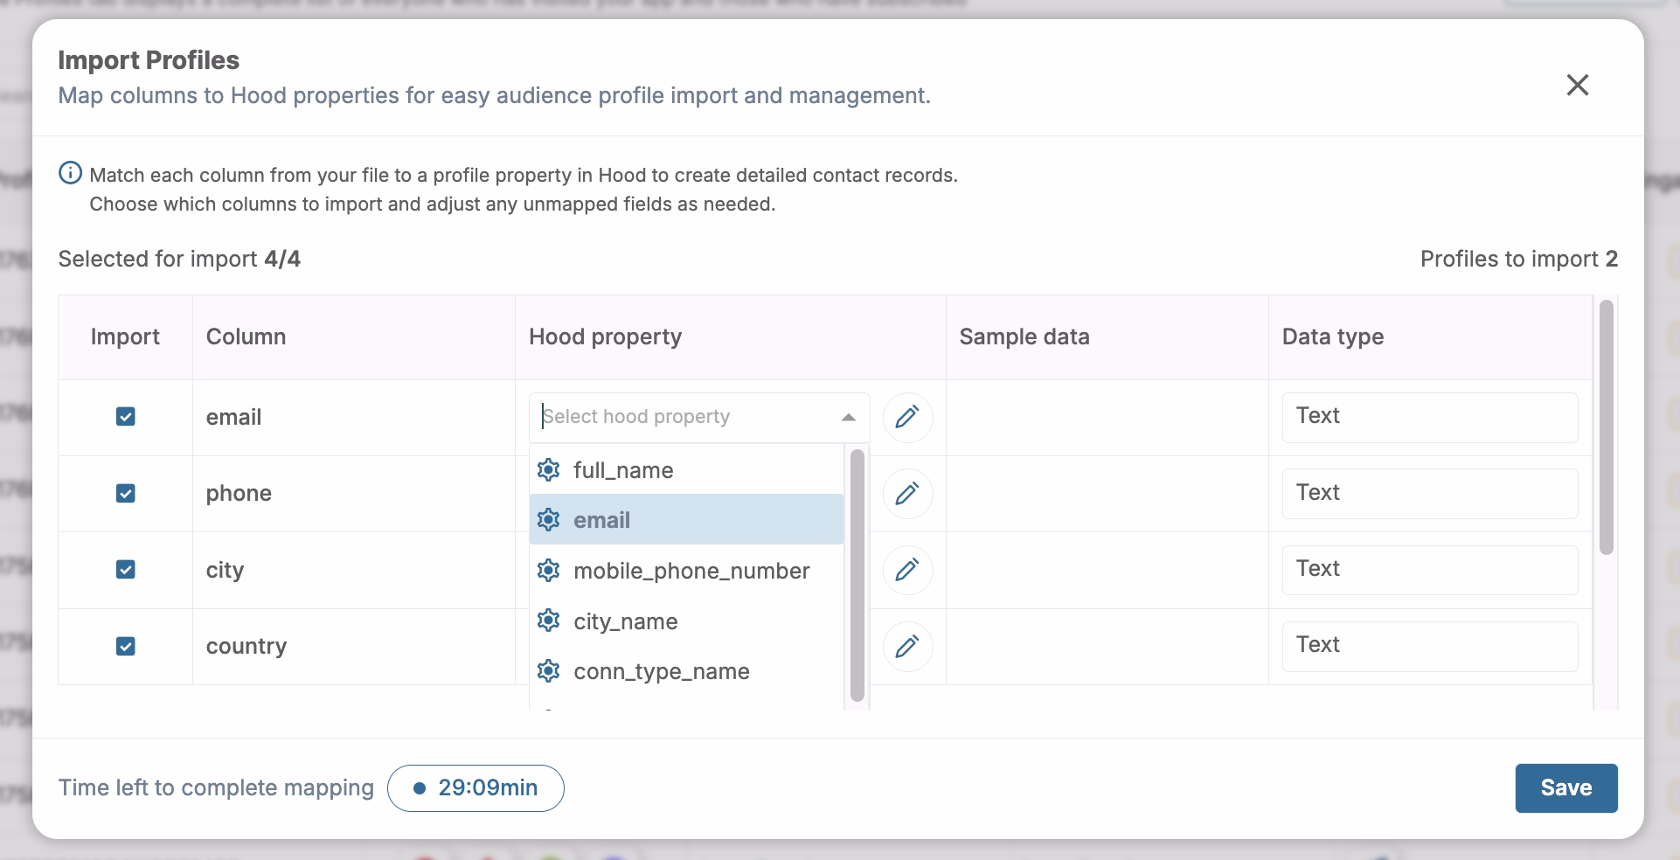The height and width of the screenshot is (860, 1680).
Task: Uncheck the email import checkbox
Action: pyautogui.click(x=126, y=417)
